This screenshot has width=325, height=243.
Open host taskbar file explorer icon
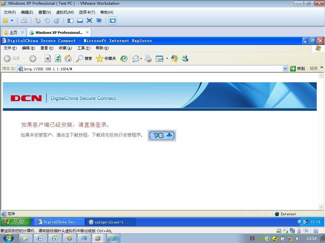coord(26,239)
